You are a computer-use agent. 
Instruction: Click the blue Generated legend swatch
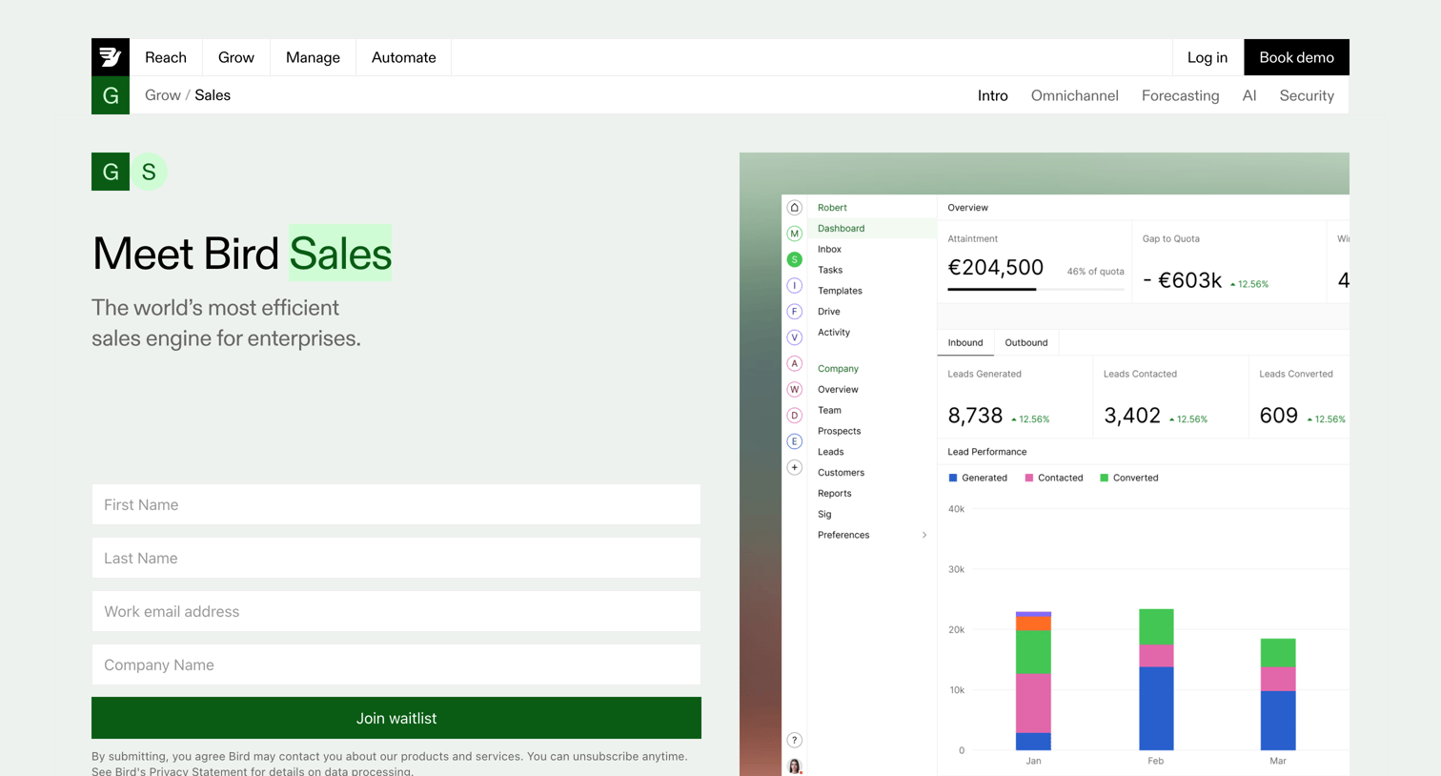coord(953,478)
